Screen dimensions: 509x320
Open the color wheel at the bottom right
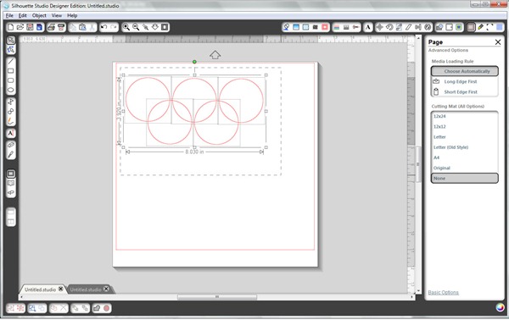pyautogui.click(x=501, y=307)
